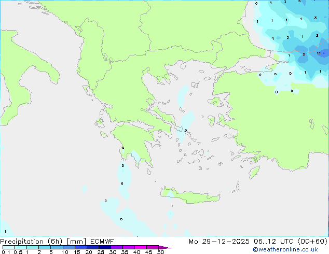Select the bright magenta 40–45 mm swatch
Viewport: 329px width, 254px height.
[x=141, y=247]
